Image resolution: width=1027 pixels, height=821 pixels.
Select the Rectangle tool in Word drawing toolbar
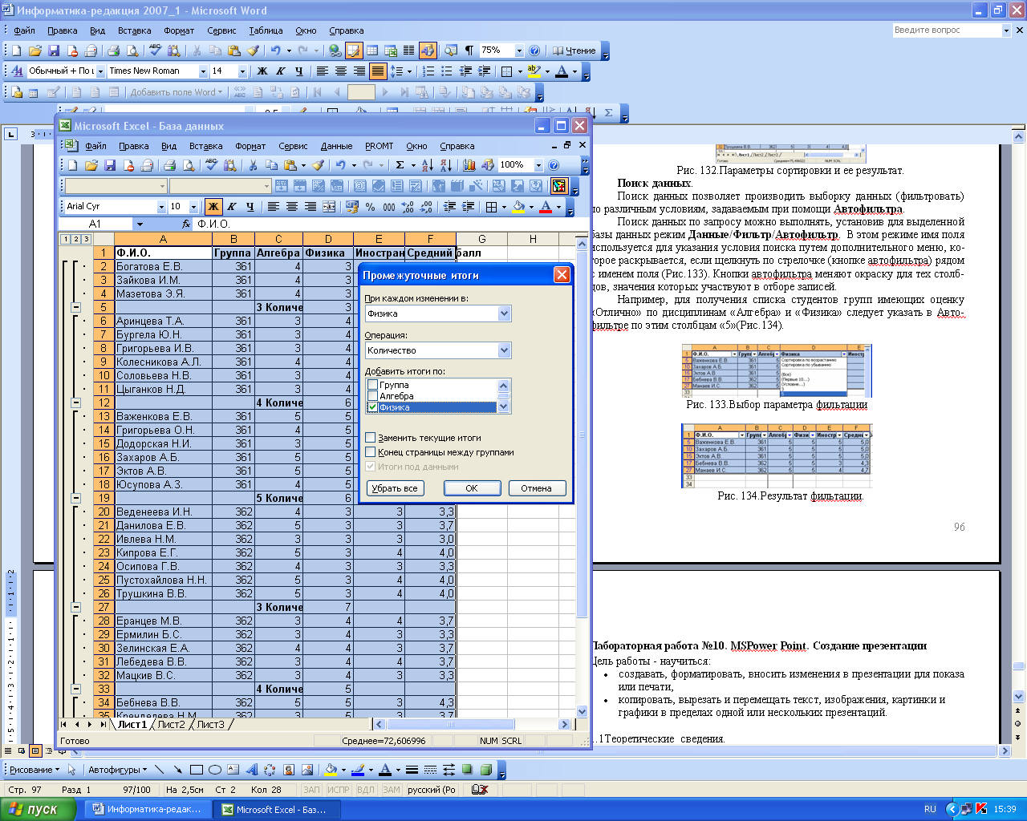(x=197, y=770)
